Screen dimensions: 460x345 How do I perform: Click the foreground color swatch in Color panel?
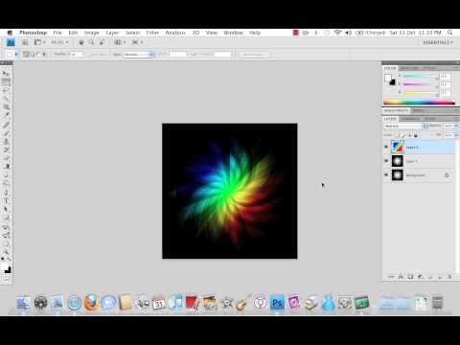(388, 78)
